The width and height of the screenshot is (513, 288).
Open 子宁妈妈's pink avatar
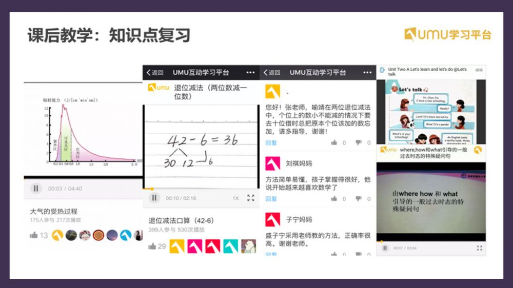pyautogui.click(x=272, y=219)
